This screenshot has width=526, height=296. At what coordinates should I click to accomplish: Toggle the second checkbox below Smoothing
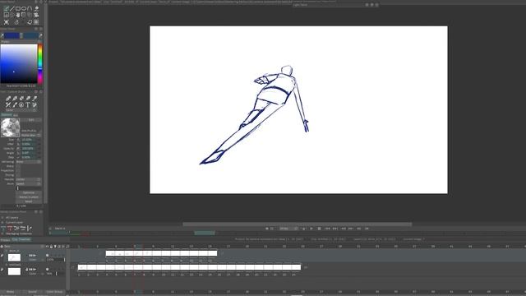tap(18, 170)
